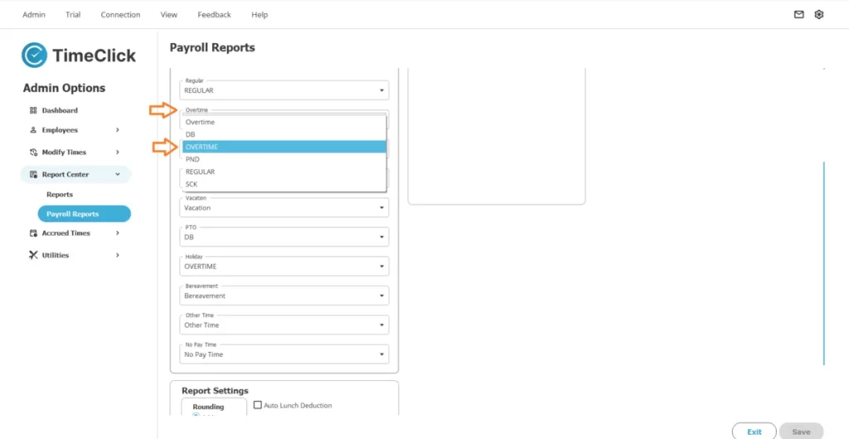Open the mail envelope icon
Screen dimensions: 849x439
(798, 15)
